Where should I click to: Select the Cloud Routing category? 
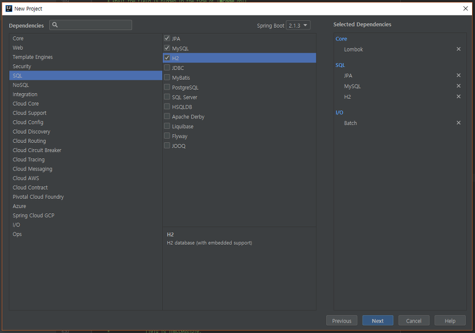click(x=86, y=141)
